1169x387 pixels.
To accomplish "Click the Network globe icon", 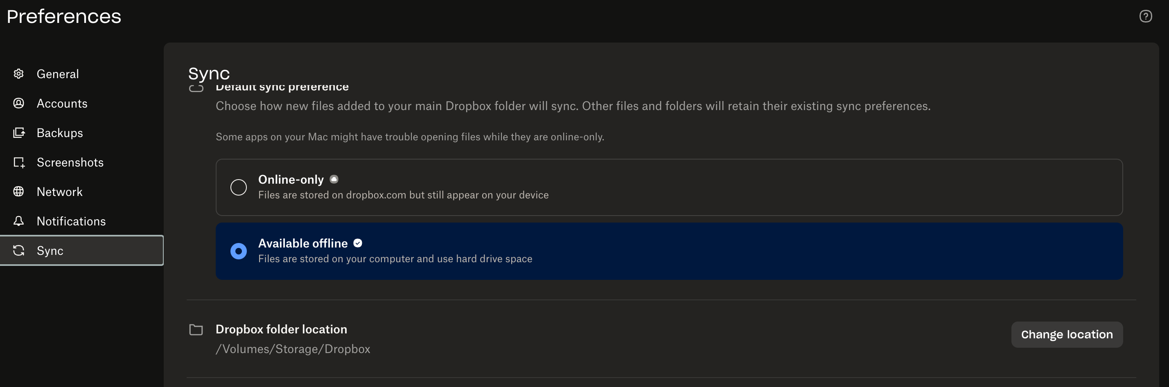I will pyautogui.click(x=18, y=191).
